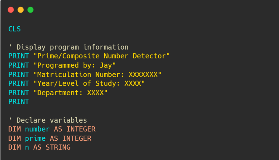Click PRINT keyword before the Department string
Image resolution: width=279 pixels, height=160 pixels.
click(x=19, y=92)
